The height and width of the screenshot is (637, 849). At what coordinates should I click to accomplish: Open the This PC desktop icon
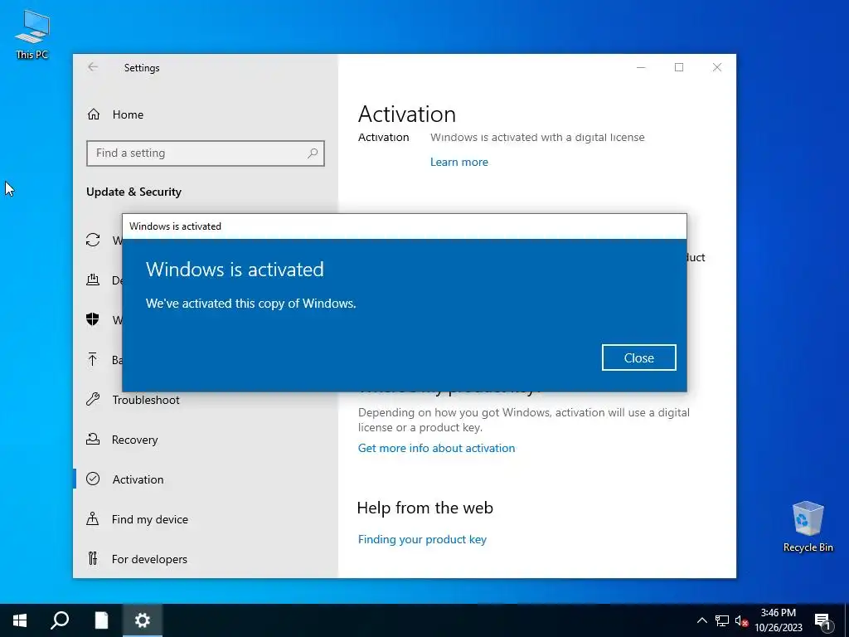click(x=32, y=34)
